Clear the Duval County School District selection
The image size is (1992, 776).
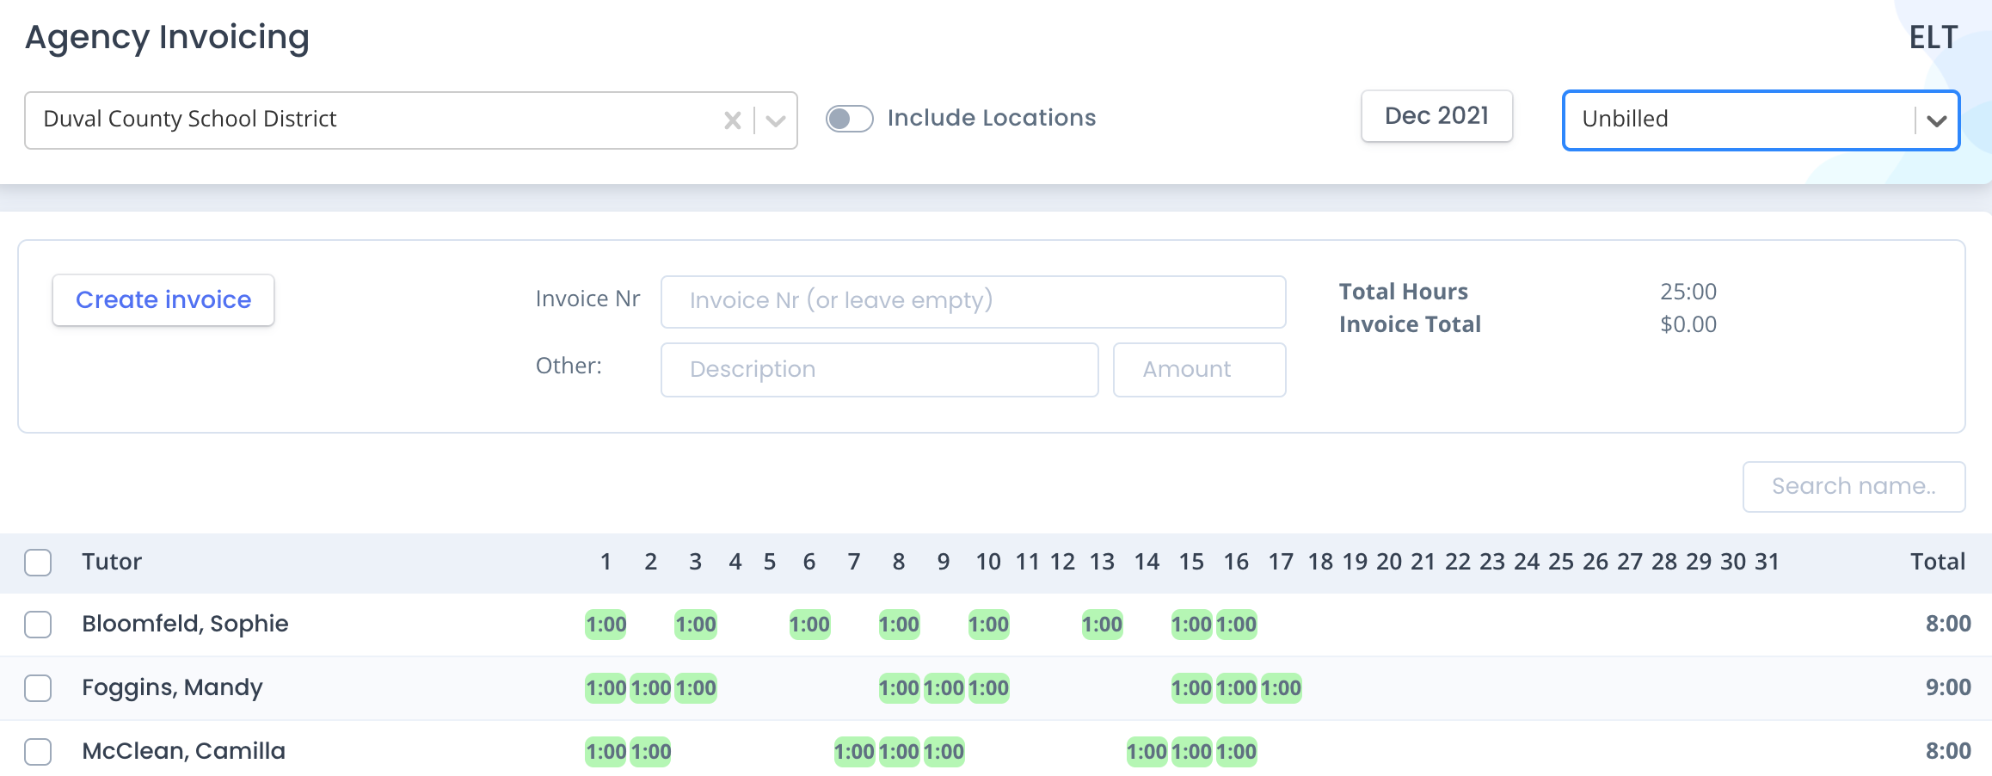click(732, 120)
